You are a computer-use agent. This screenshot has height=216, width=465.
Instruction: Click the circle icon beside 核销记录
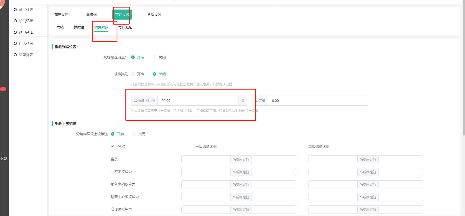click(15, 21)
